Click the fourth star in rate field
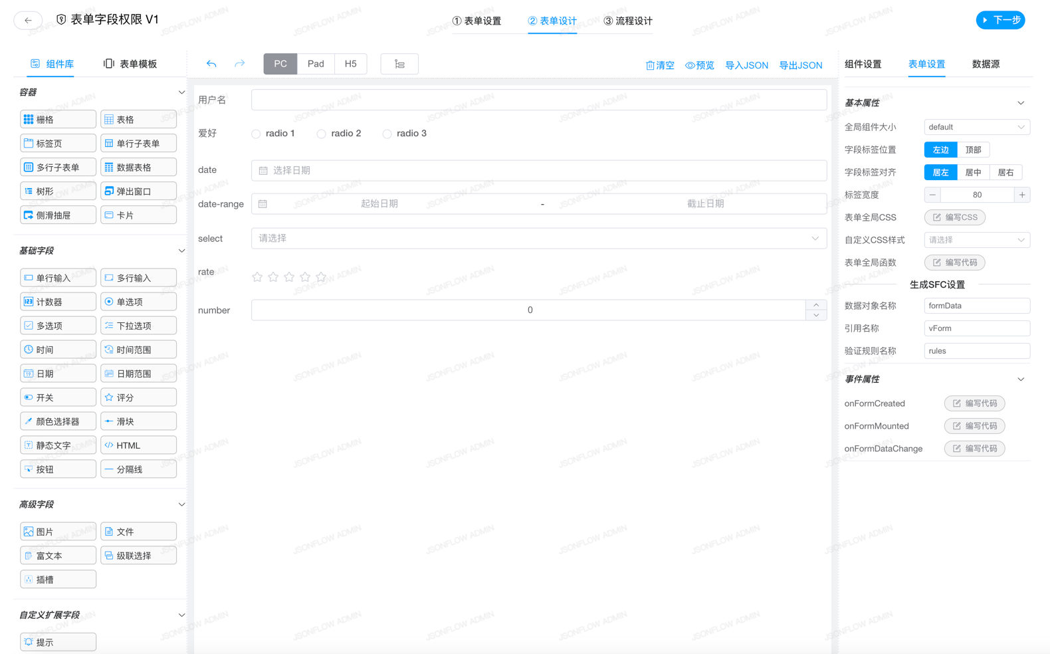The width and height of the screenshot is (1050, 654). coord(305,277)
